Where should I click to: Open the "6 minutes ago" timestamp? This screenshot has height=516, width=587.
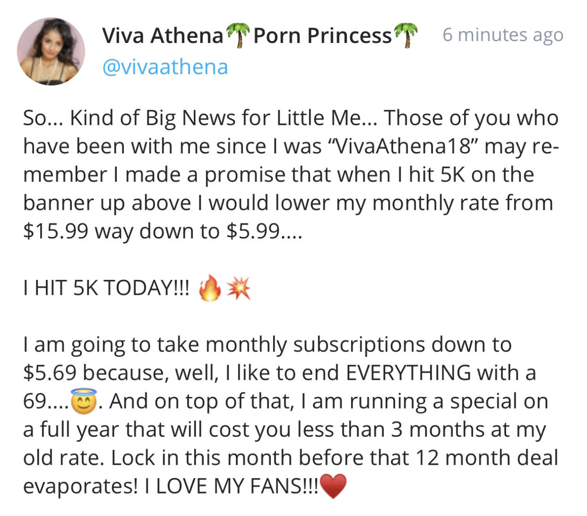[503, 35]
